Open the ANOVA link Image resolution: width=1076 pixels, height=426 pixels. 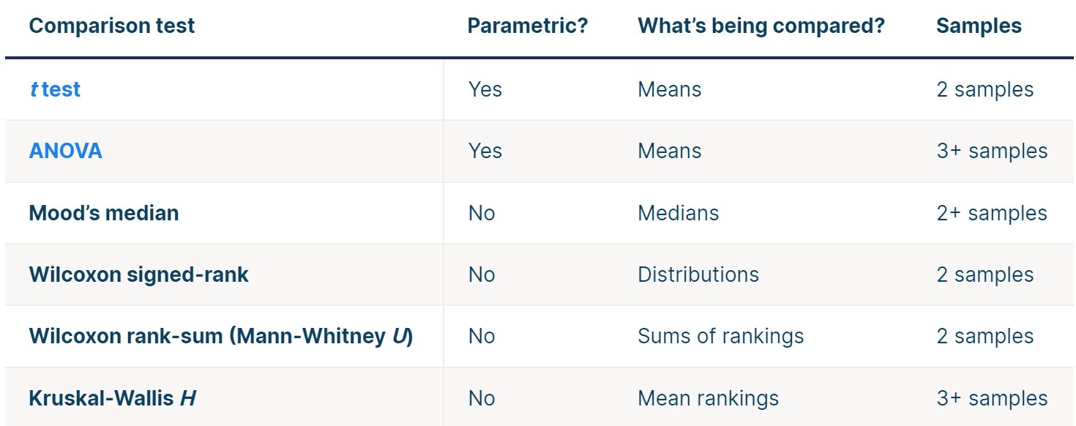(x=66, y=151)
